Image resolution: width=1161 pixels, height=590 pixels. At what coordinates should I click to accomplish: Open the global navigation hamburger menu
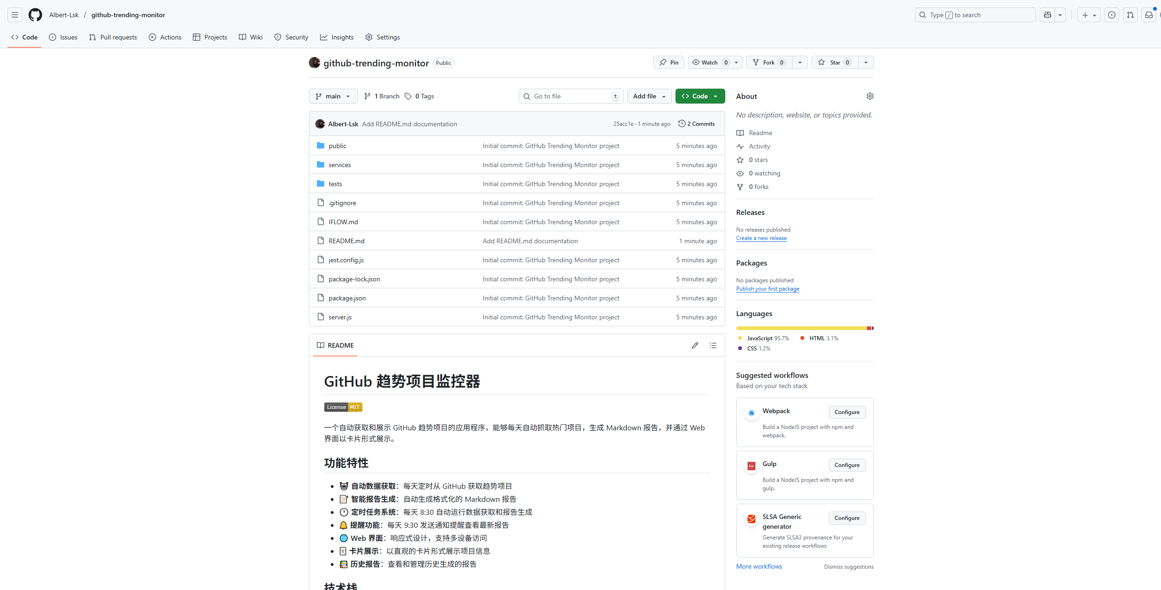(x=14, y=14)
